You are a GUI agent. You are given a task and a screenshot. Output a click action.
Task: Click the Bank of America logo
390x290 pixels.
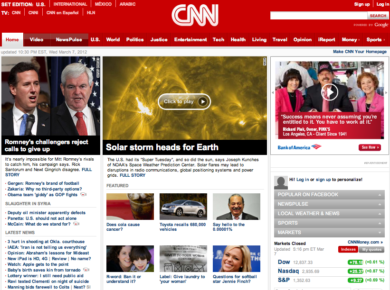point(299,147)
